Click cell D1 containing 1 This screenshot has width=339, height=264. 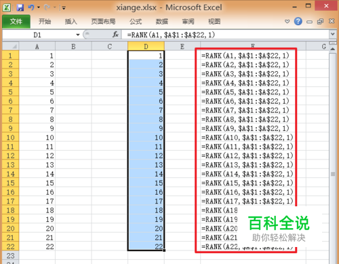point(146,56)
